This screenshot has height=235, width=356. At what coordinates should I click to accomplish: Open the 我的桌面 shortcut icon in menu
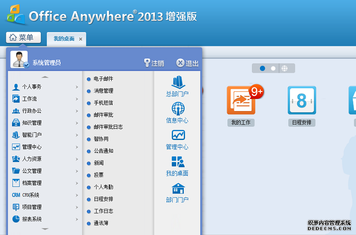178,162
